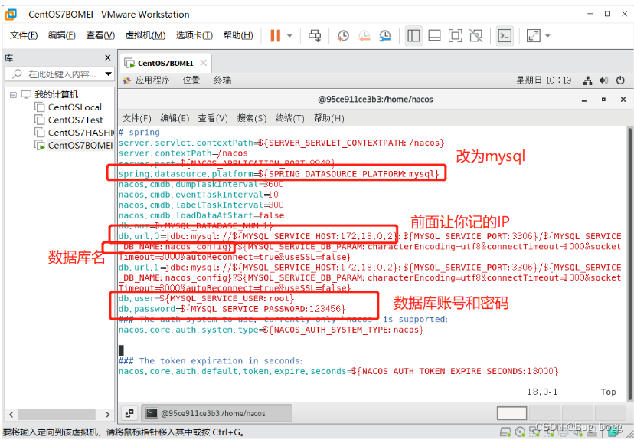Image resolution: width=634 pixels, height=440 pixels.
Task: Click the stretch guest display icon
Action: pos(534,35)
